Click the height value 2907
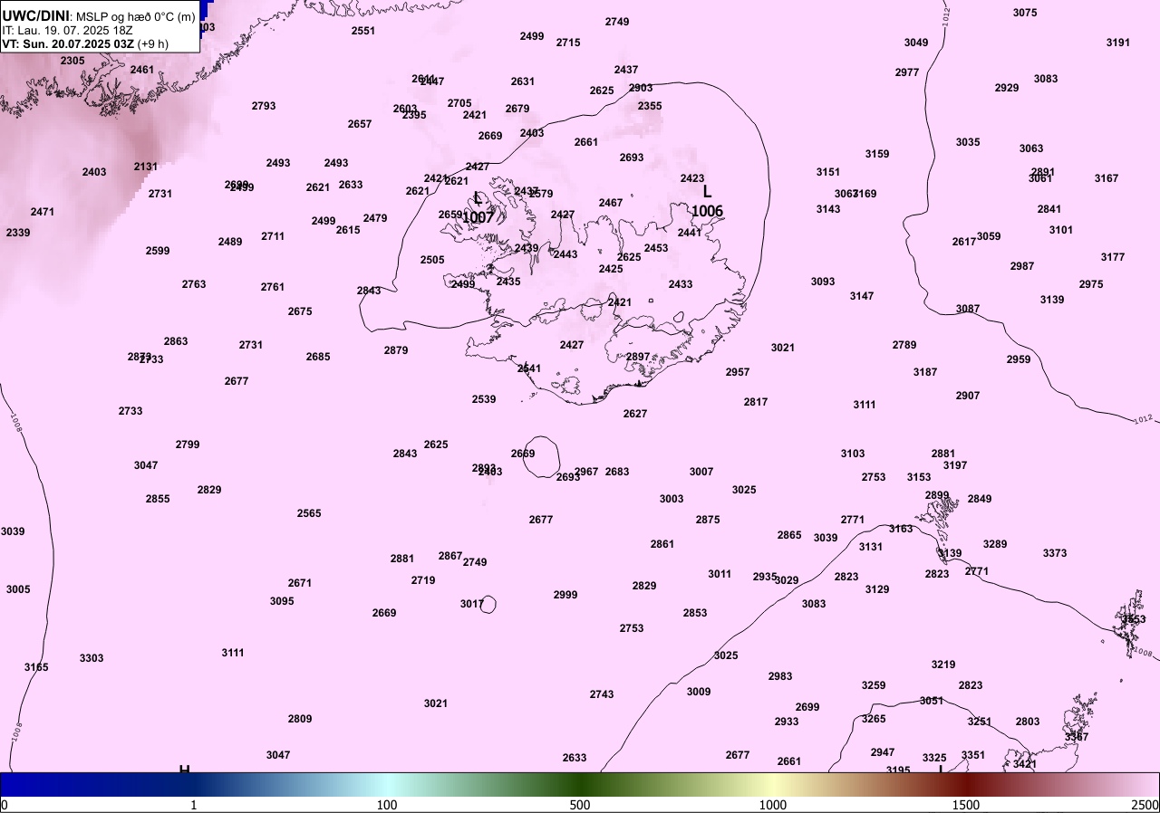 coord(968,396)
